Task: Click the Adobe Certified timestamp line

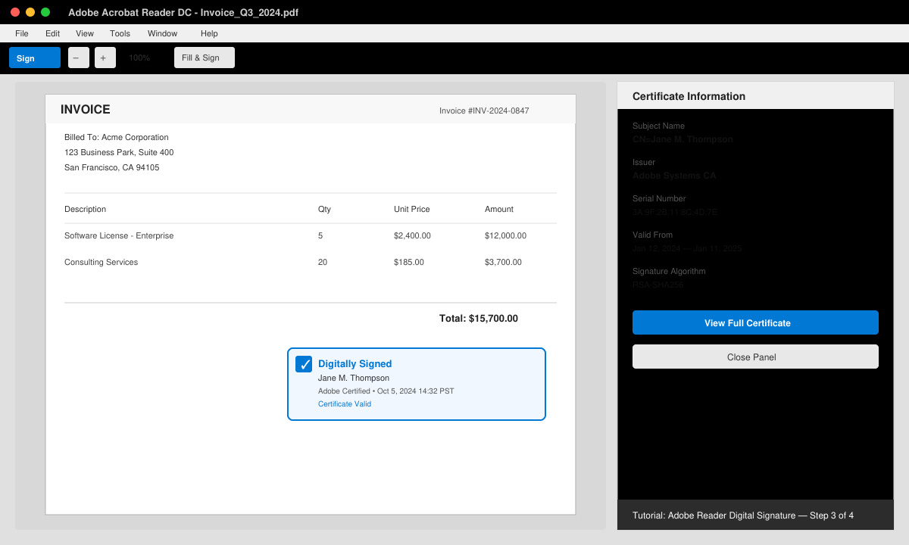Action: click(x=386, y=391)
